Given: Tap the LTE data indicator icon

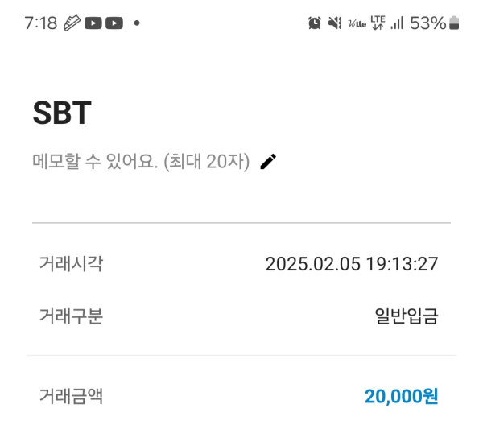Looking at the screenshot, I should [x=378, y=23].
